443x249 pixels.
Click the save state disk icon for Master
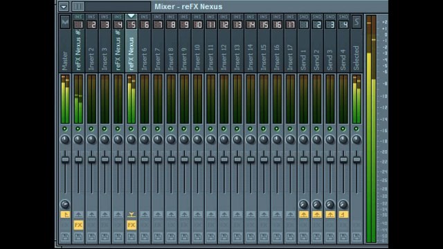tap(65, 237)
